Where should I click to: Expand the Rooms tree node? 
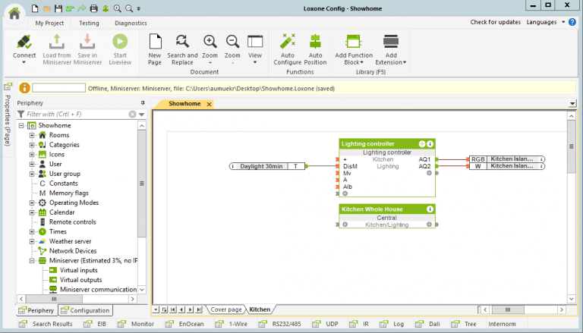(x=32, y=135)
